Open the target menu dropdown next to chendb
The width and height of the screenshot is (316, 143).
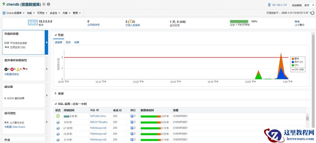pyautogui.click(x=43, y=5)
